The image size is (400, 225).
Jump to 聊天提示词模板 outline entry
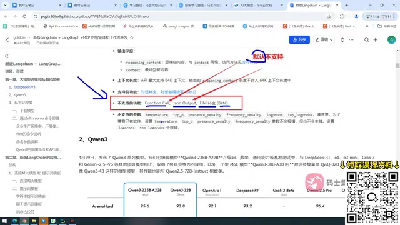click(29, 204)
